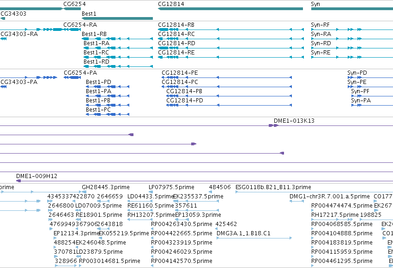Select the CG6254 gene label

coord(74,4)
